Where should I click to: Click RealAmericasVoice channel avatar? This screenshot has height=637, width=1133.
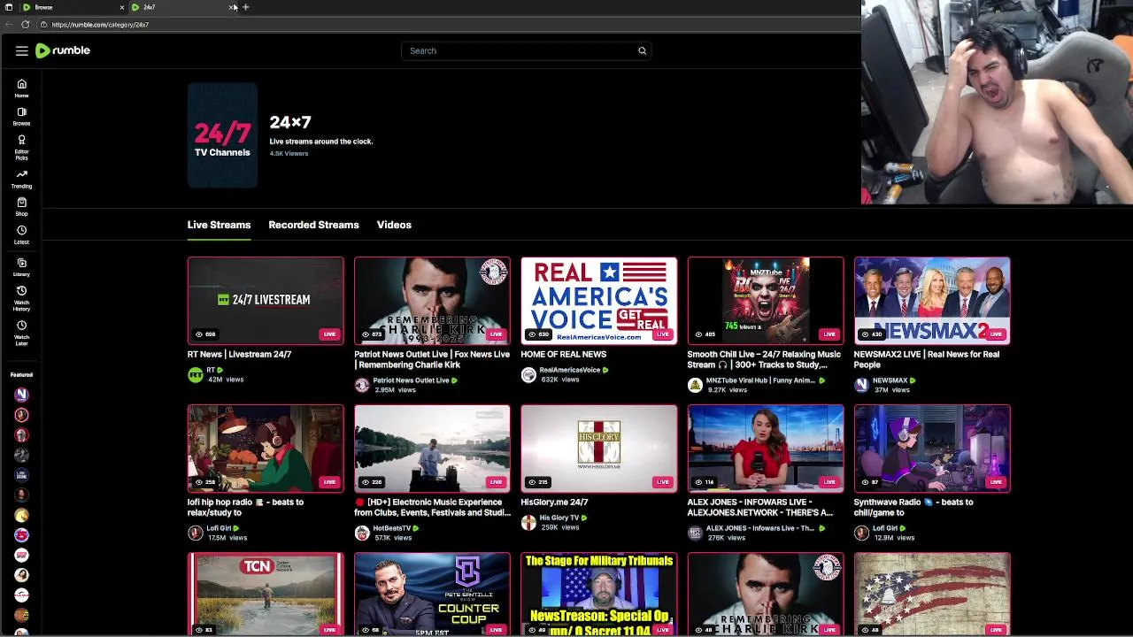[528, 375]
